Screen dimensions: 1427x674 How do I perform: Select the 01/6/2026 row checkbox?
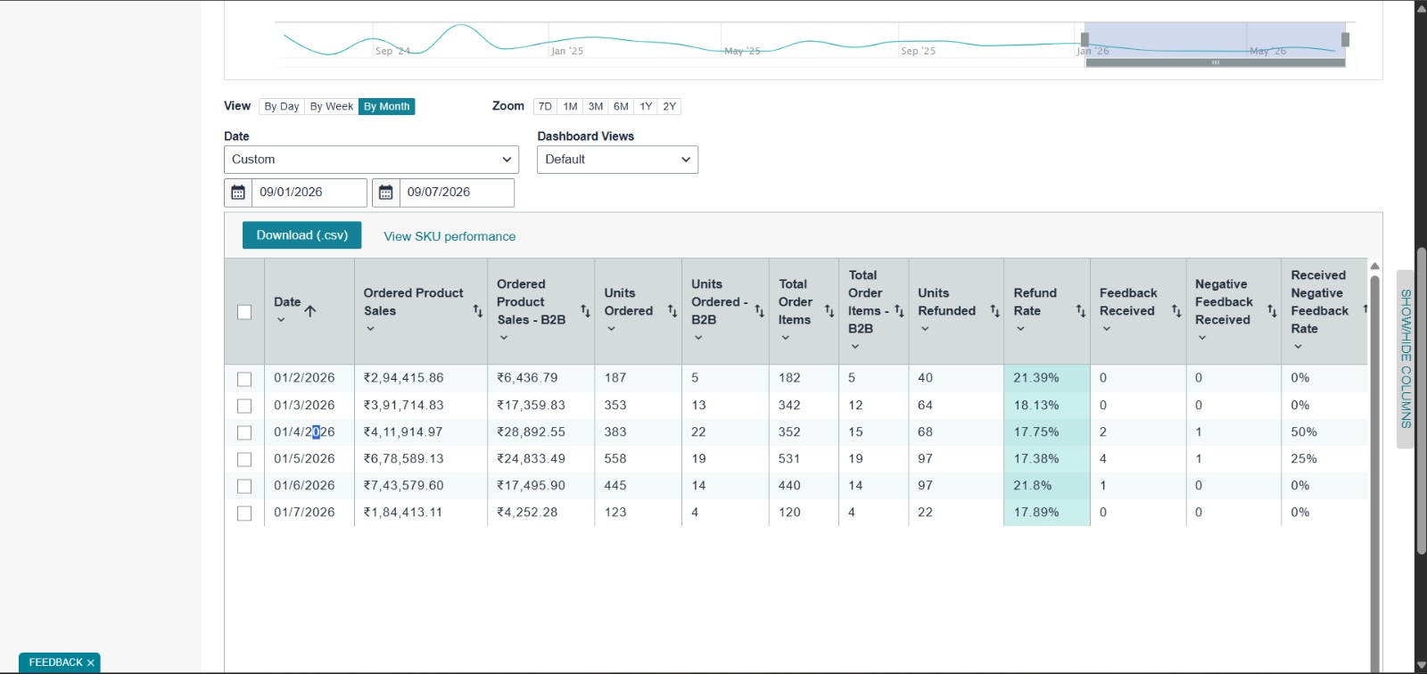click(244, 486)
